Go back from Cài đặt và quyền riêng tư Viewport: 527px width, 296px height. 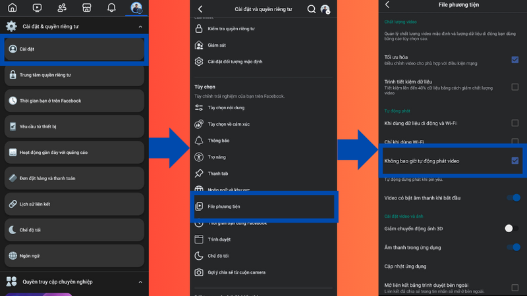[200, 9]
